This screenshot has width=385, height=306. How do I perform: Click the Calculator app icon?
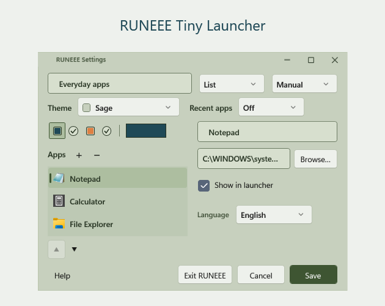pyautogui.click(x=59, y=201)
